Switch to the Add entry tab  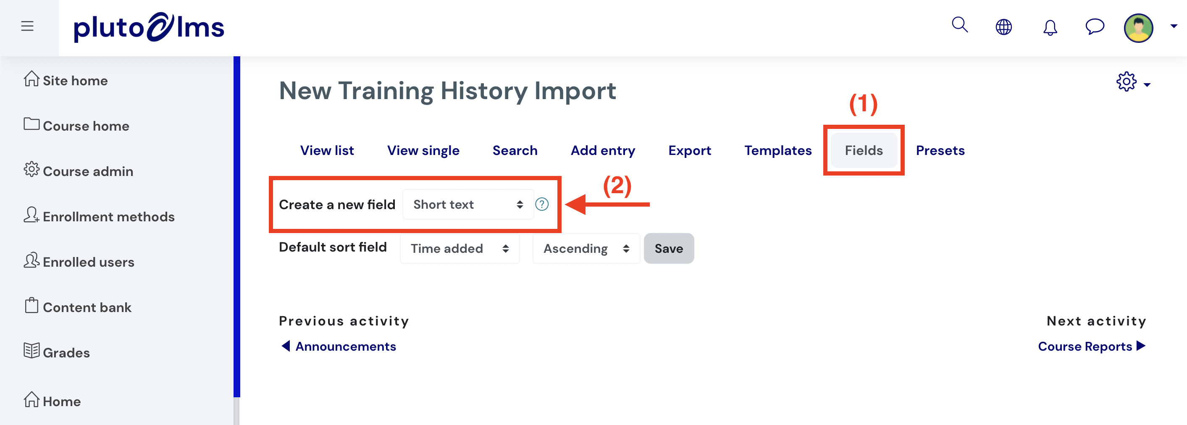pyautogui.click(x=603, y=150)
